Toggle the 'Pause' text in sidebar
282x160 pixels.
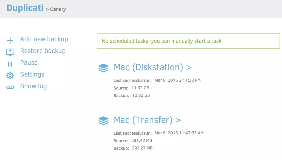pos(29,63)
